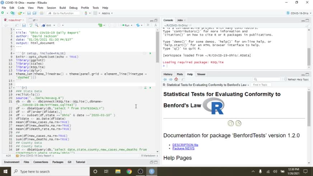Click the editor Save icon beside Knit
313x176 pixels.
pos(24,26)
